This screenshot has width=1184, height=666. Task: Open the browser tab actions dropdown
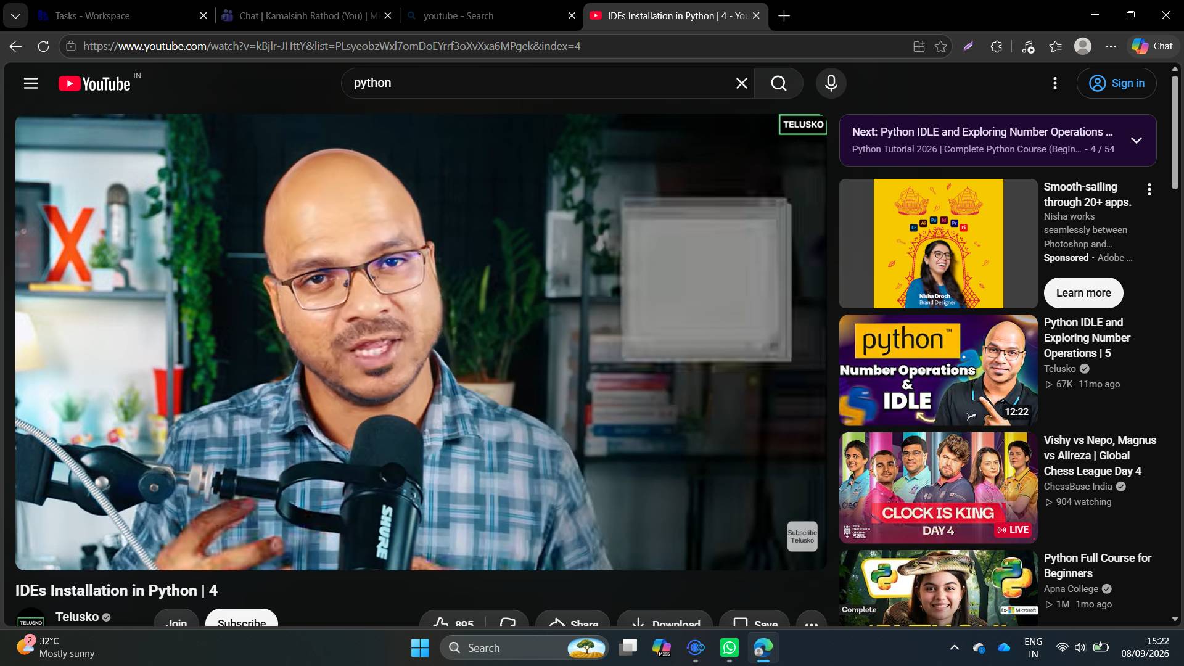click(15, 15)
